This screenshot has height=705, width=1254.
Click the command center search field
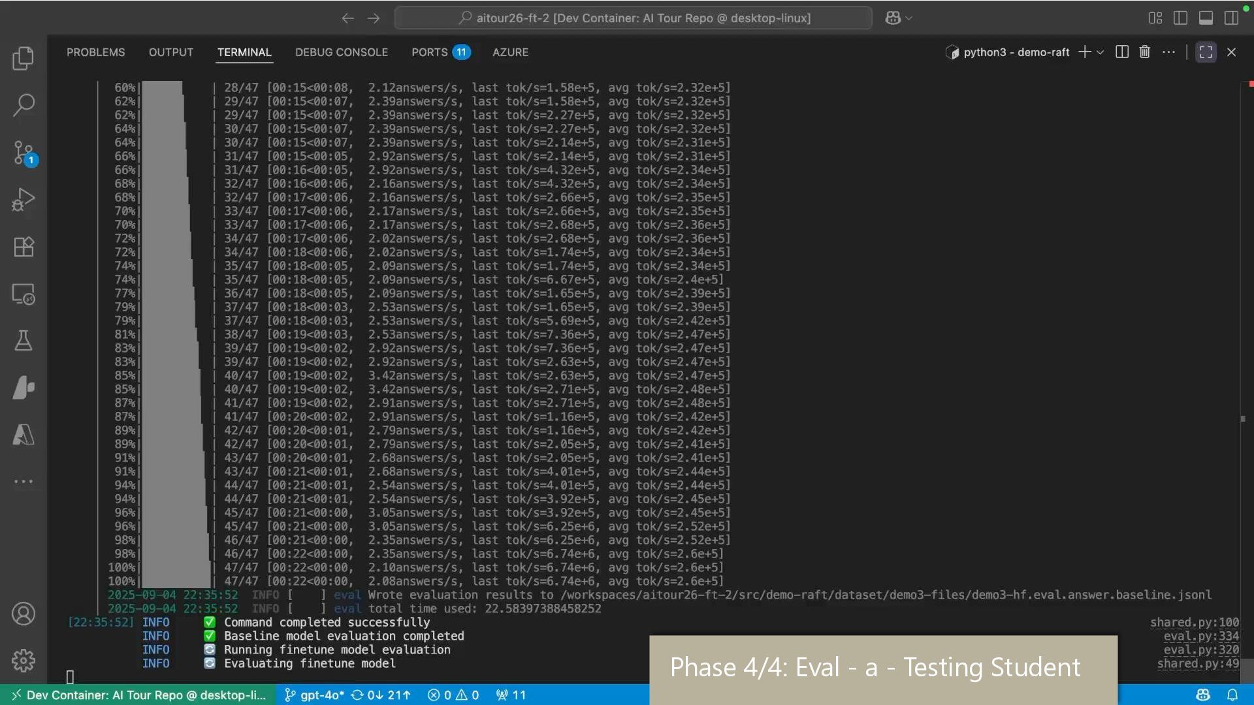pyautogui.click(x=633, y=18)
